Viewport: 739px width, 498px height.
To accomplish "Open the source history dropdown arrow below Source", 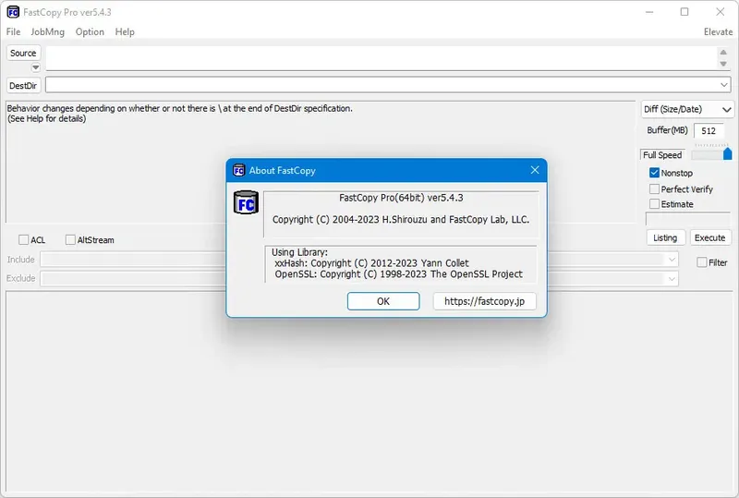I will pos(36,67).
